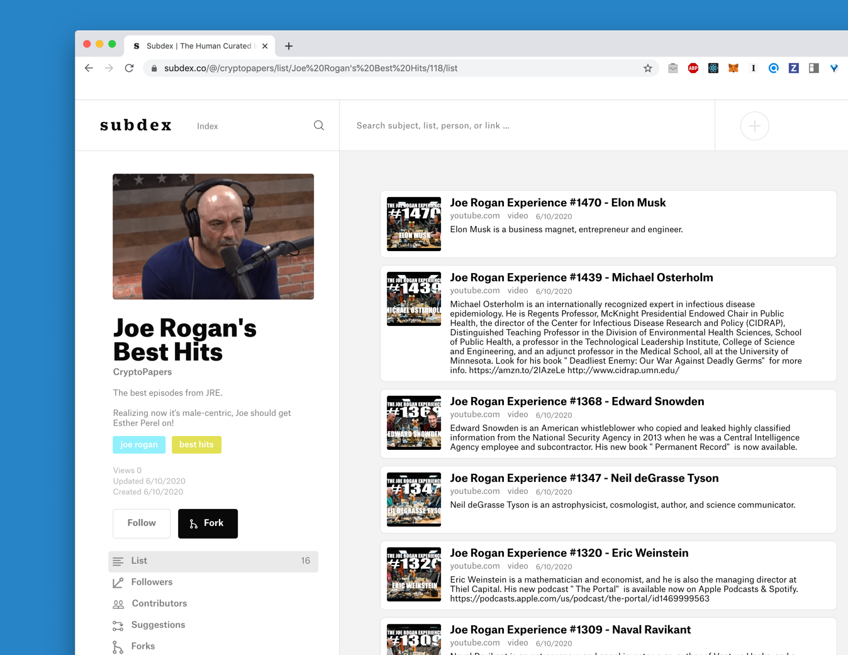Viewport: 848px width, 655px height.
Task: Focus the search subject field
Action: (x=527, y=126)
